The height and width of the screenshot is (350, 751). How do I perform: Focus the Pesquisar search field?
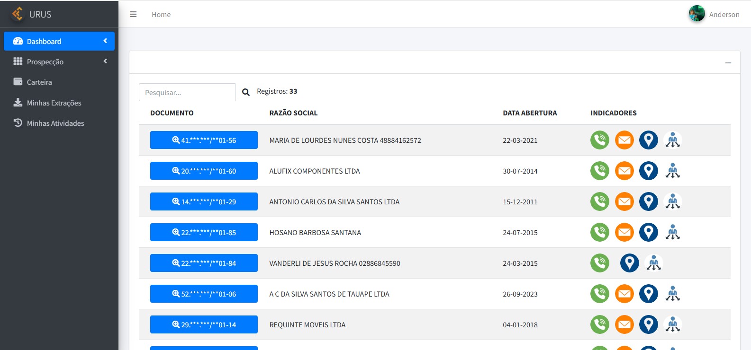(x=187, y=92)
